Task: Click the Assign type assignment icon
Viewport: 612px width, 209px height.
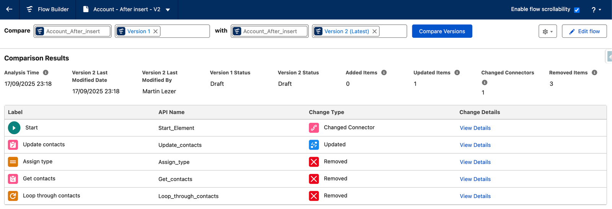Action: pos(13,162)
